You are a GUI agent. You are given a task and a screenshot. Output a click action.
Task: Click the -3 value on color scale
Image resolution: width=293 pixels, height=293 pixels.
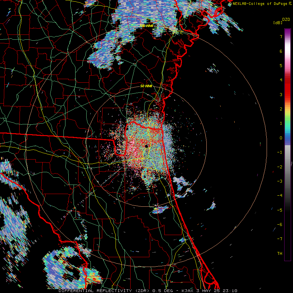pos(280,181)
